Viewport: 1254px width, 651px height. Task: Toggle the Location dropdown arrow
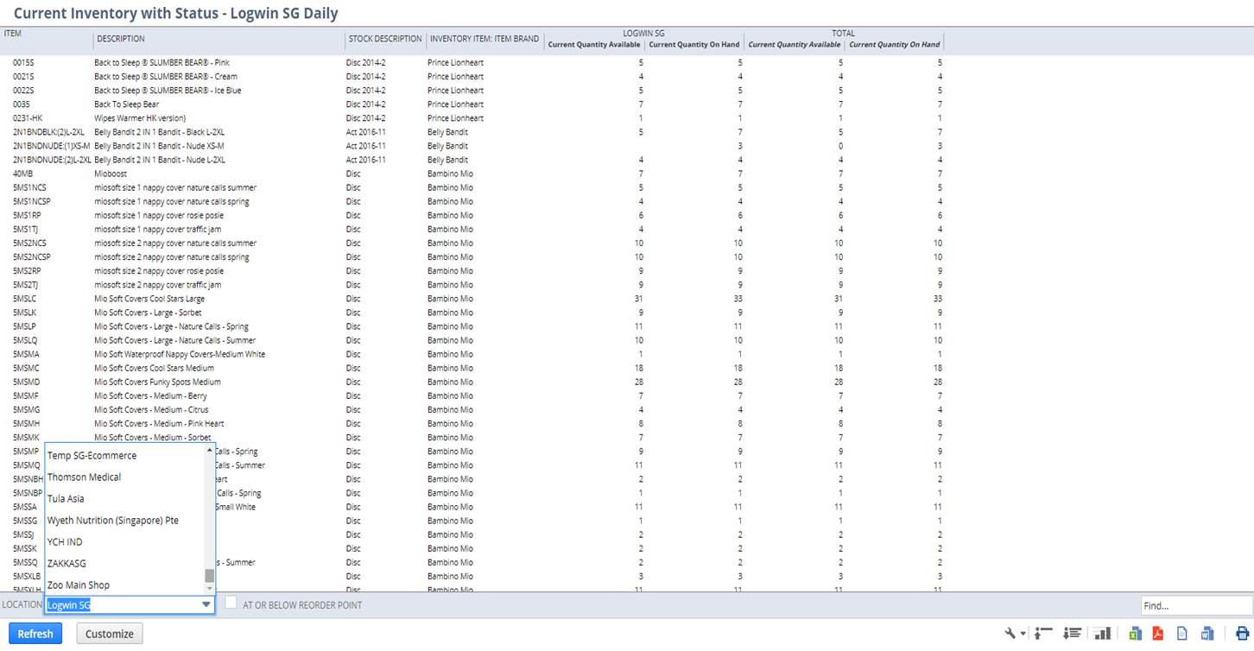point(206,605)
